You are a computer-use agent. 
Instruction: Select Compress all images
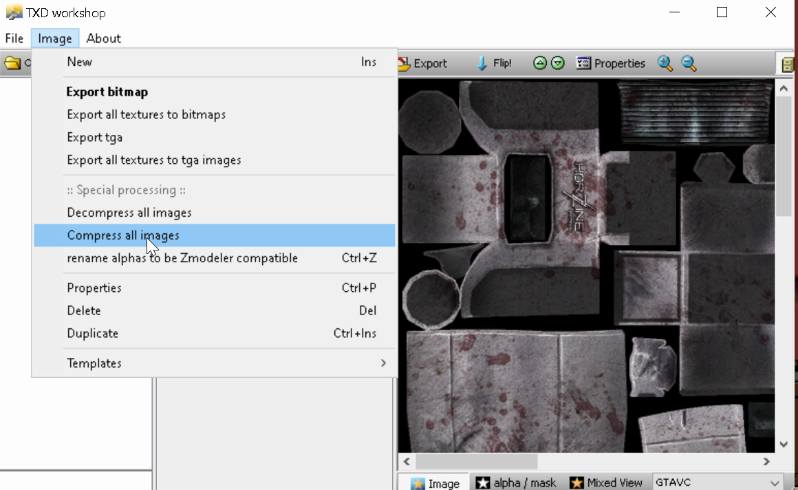[214, 235]
